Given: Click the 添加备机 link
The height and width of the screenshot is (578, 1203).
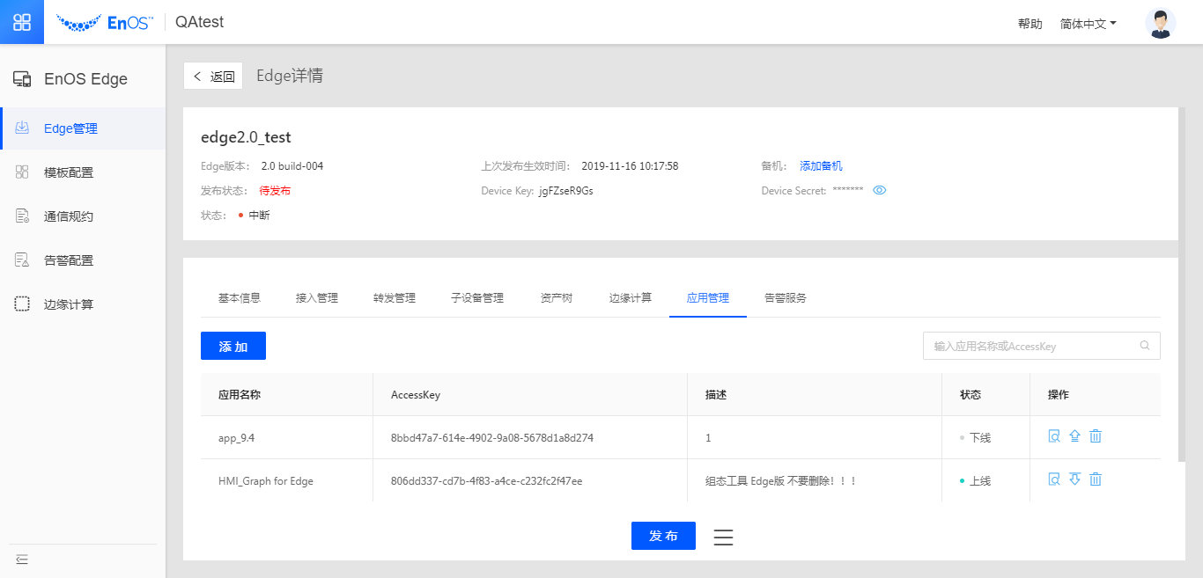Looking at the screenshot, I should tap(821, 166).
